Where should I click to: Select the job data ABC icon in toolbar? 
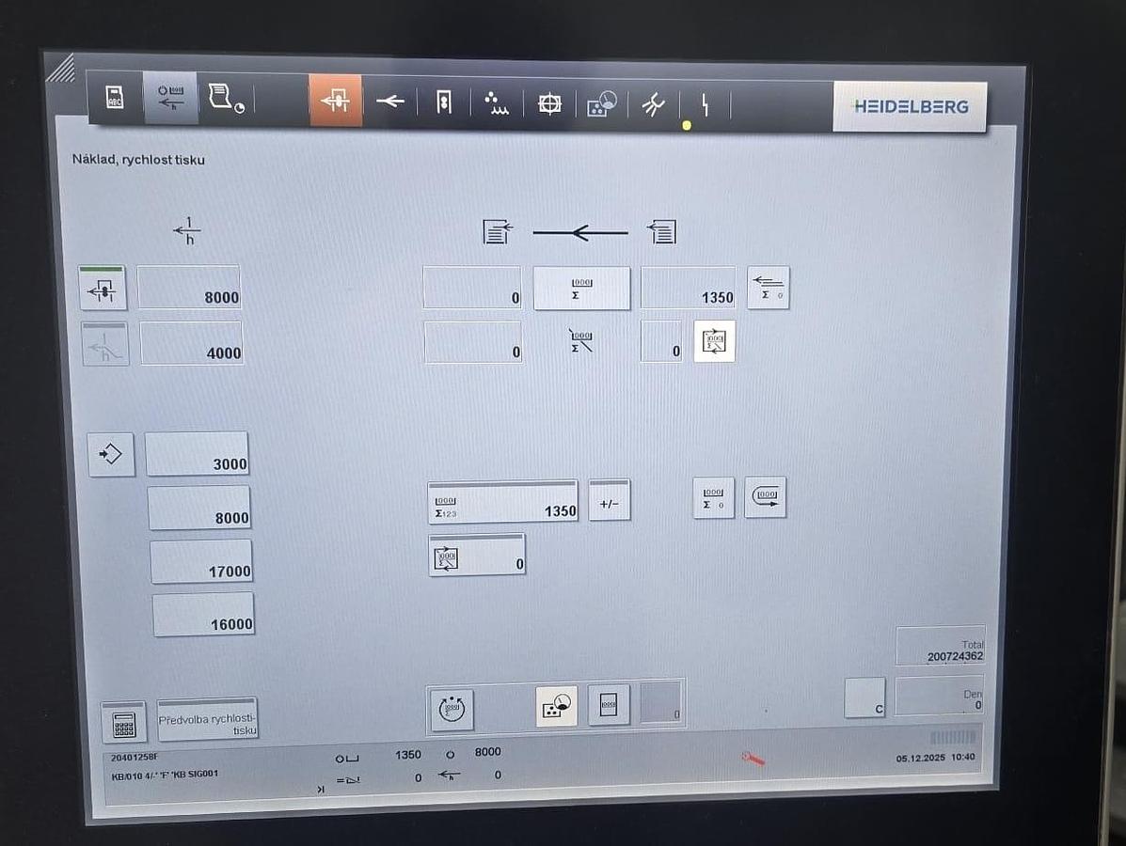pos(114,100)
